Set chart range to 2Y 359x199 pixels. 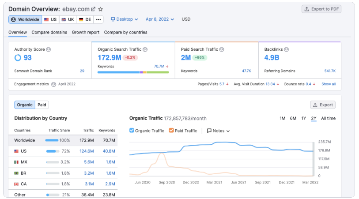pyautogui.click(x=314, y=119)
